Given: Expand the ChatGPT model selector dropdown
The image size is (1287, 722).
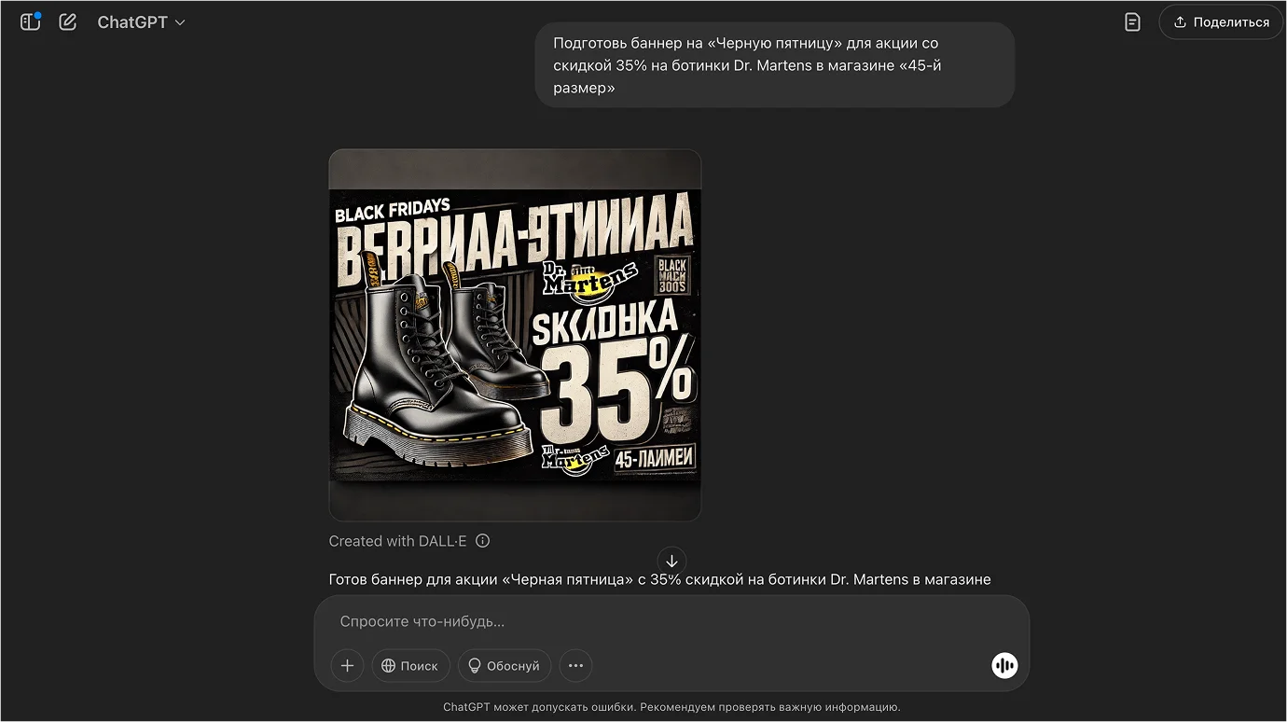Looking at the screenshot, I should 141,21.
